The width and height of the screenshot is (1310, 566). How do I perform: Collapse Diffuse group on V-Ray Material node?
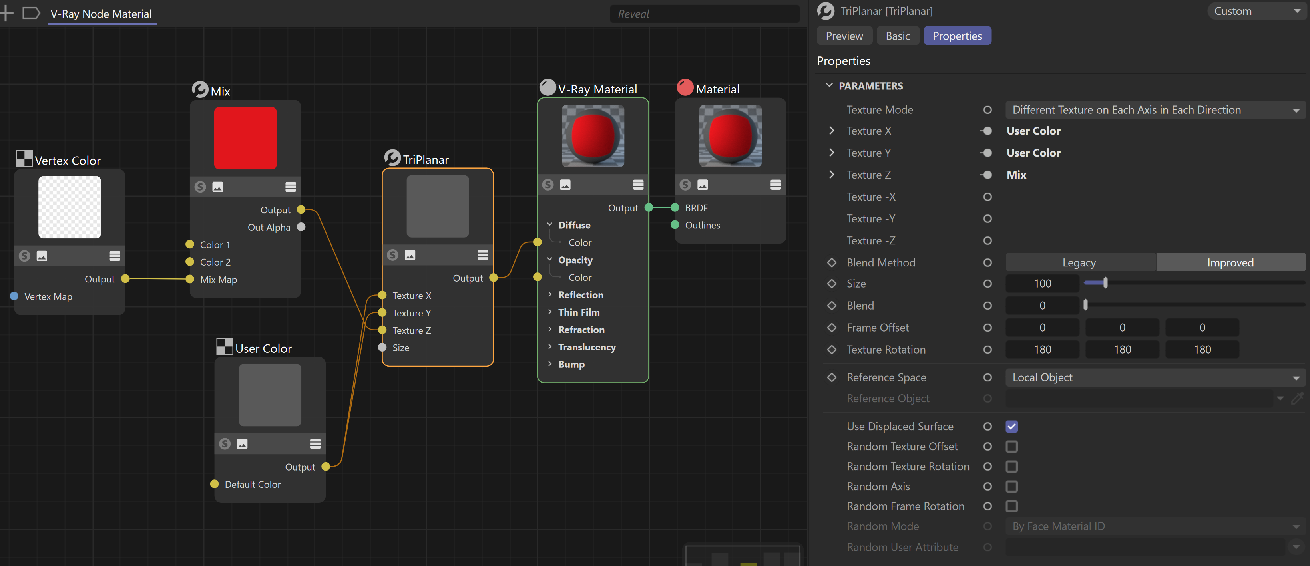(x=550, y=224)
